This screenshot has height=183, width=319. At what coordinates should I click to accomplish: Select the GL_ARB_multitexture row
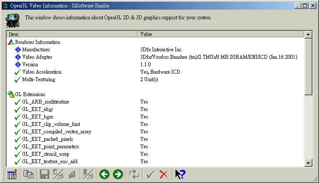[46, 102]
